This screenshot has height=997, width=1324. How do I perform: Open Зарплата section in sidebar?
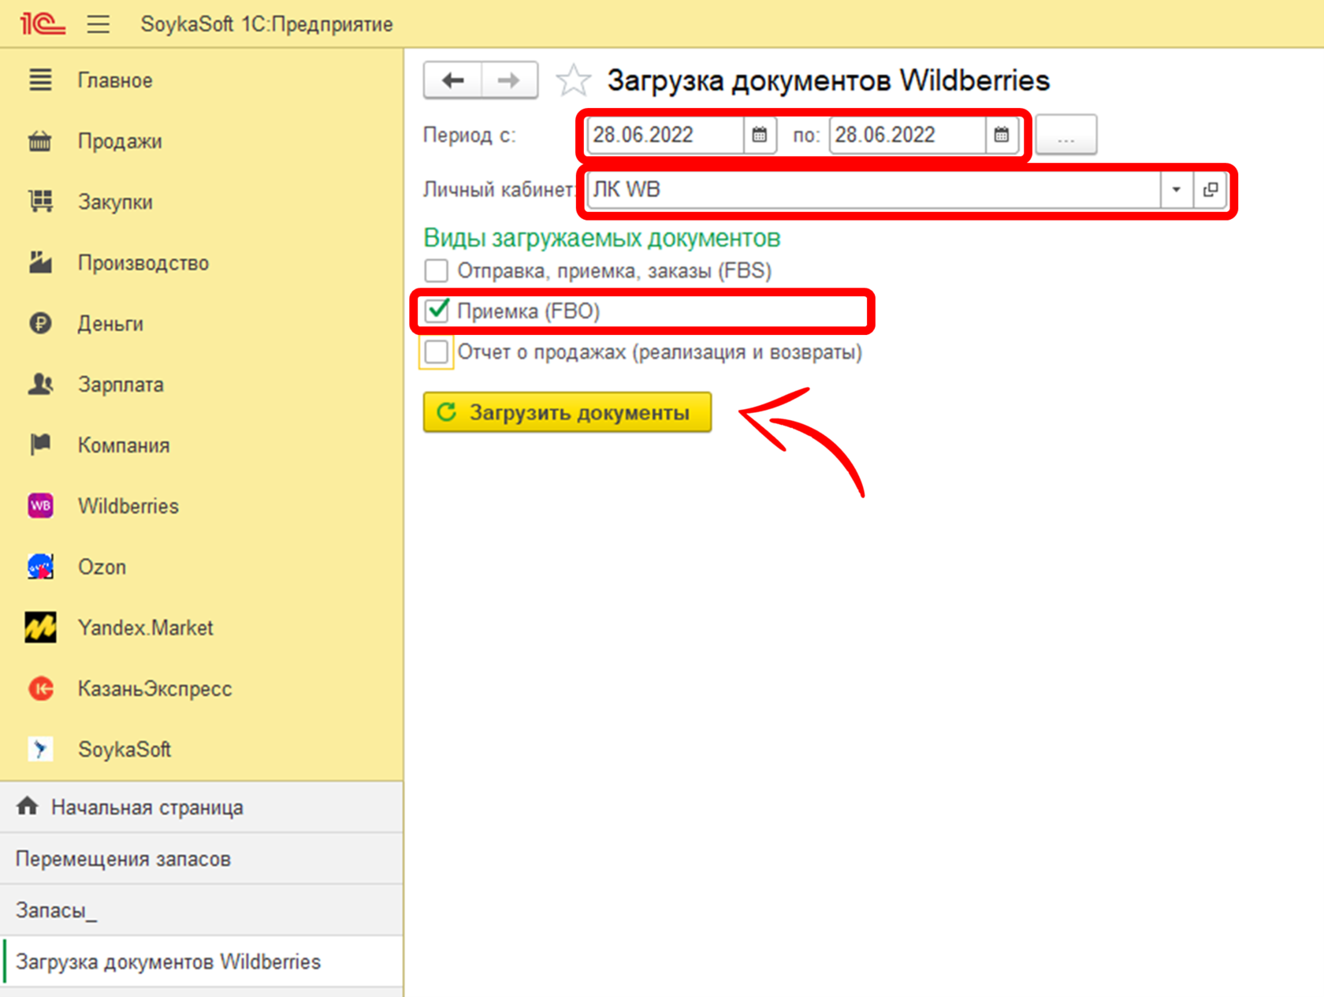(121, 385)
